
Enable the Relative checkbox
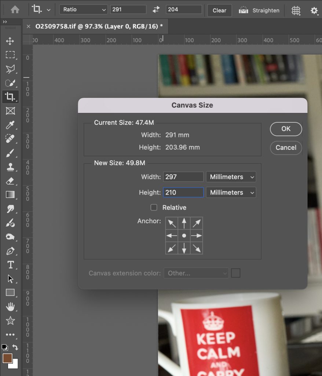coord(154,207)
